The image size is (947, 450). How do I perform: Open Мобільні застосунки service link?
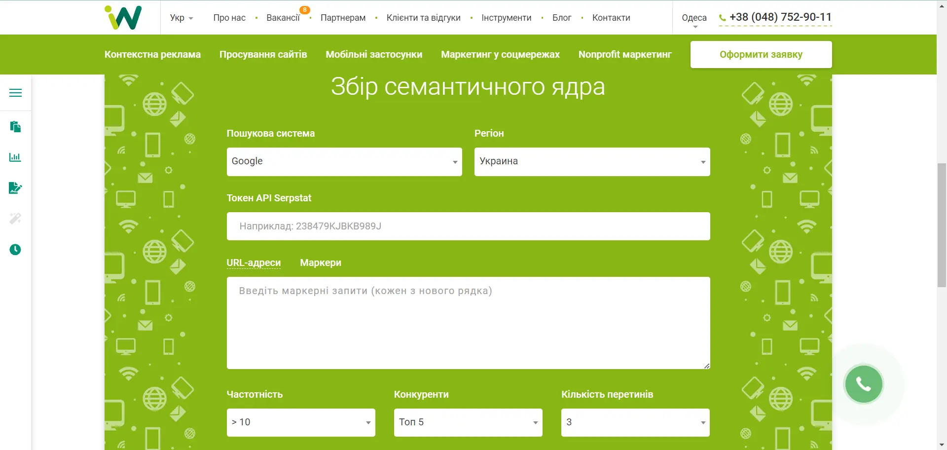click(374, 54)
